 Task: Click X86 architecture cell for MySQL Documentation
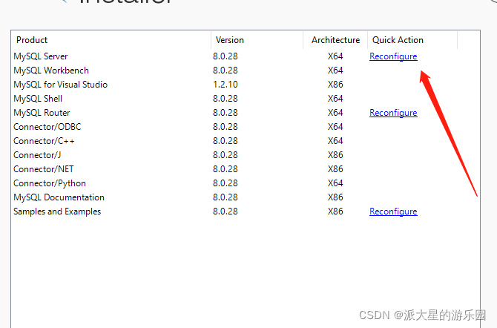[335, 197]
